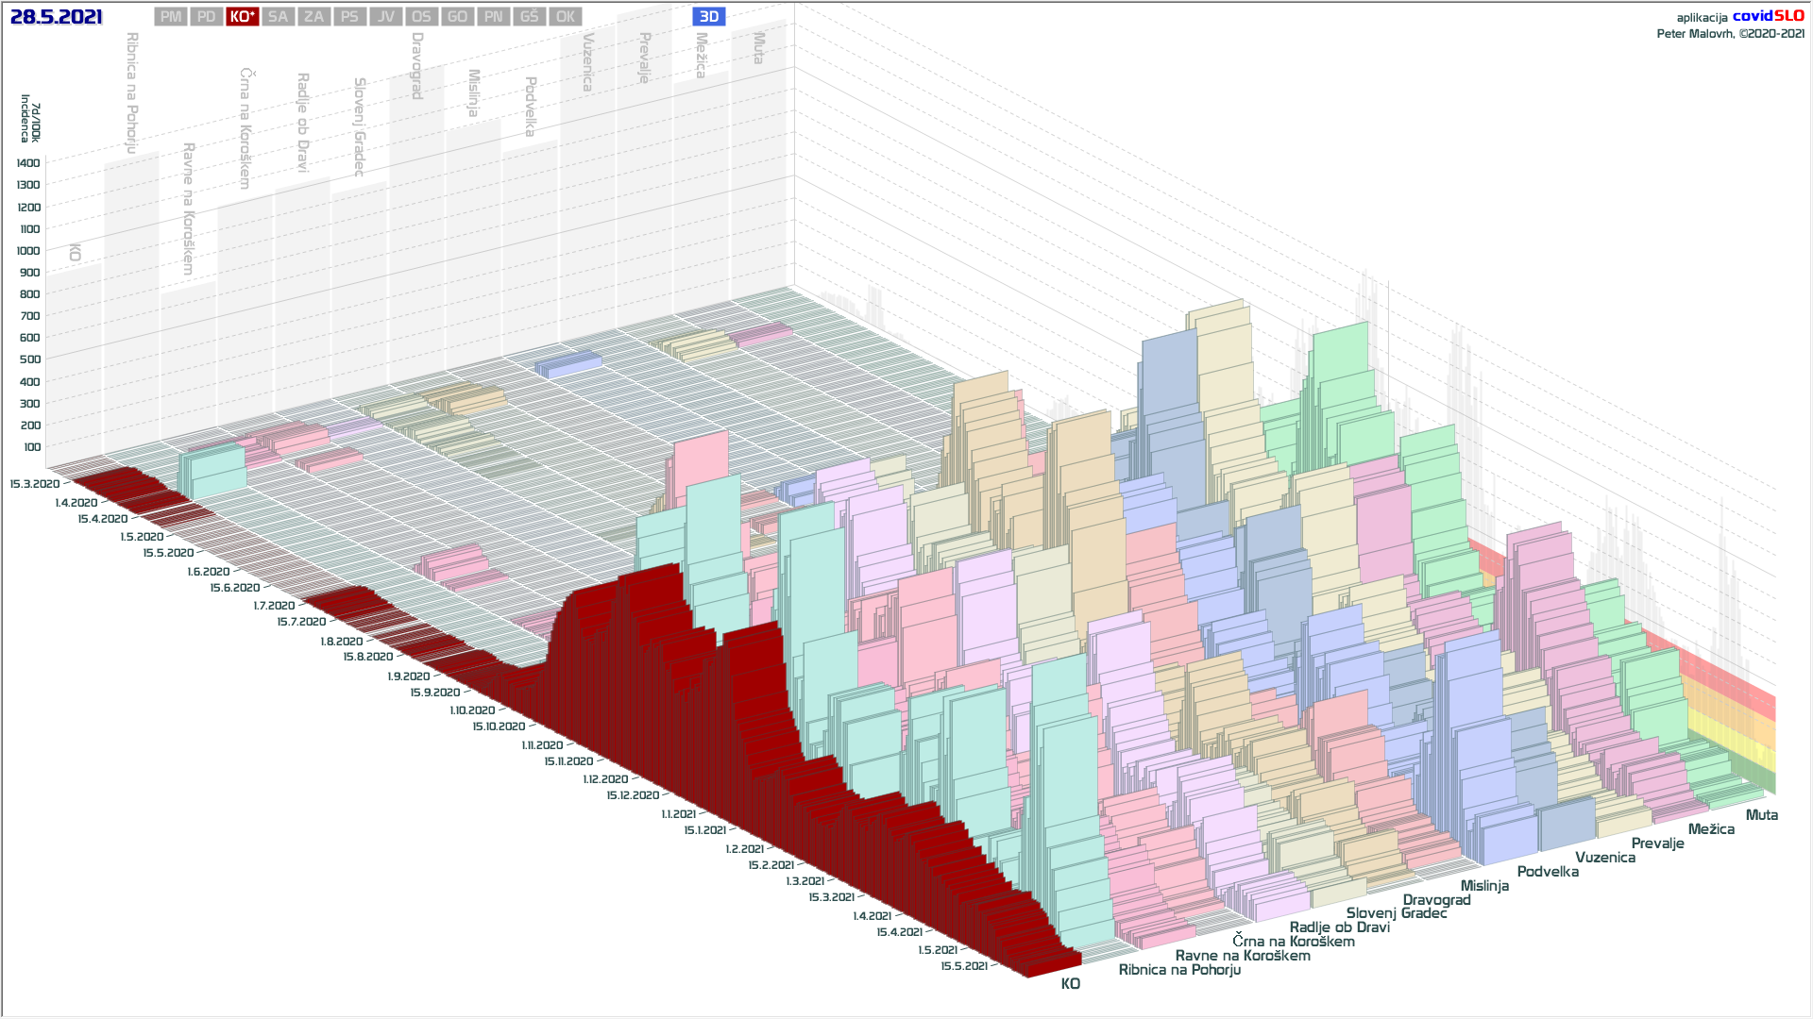The width and height of the screenshot is (1813, 1019).
Task: Select the KO series label near the bottom
Action: [x=1070, y=984]
